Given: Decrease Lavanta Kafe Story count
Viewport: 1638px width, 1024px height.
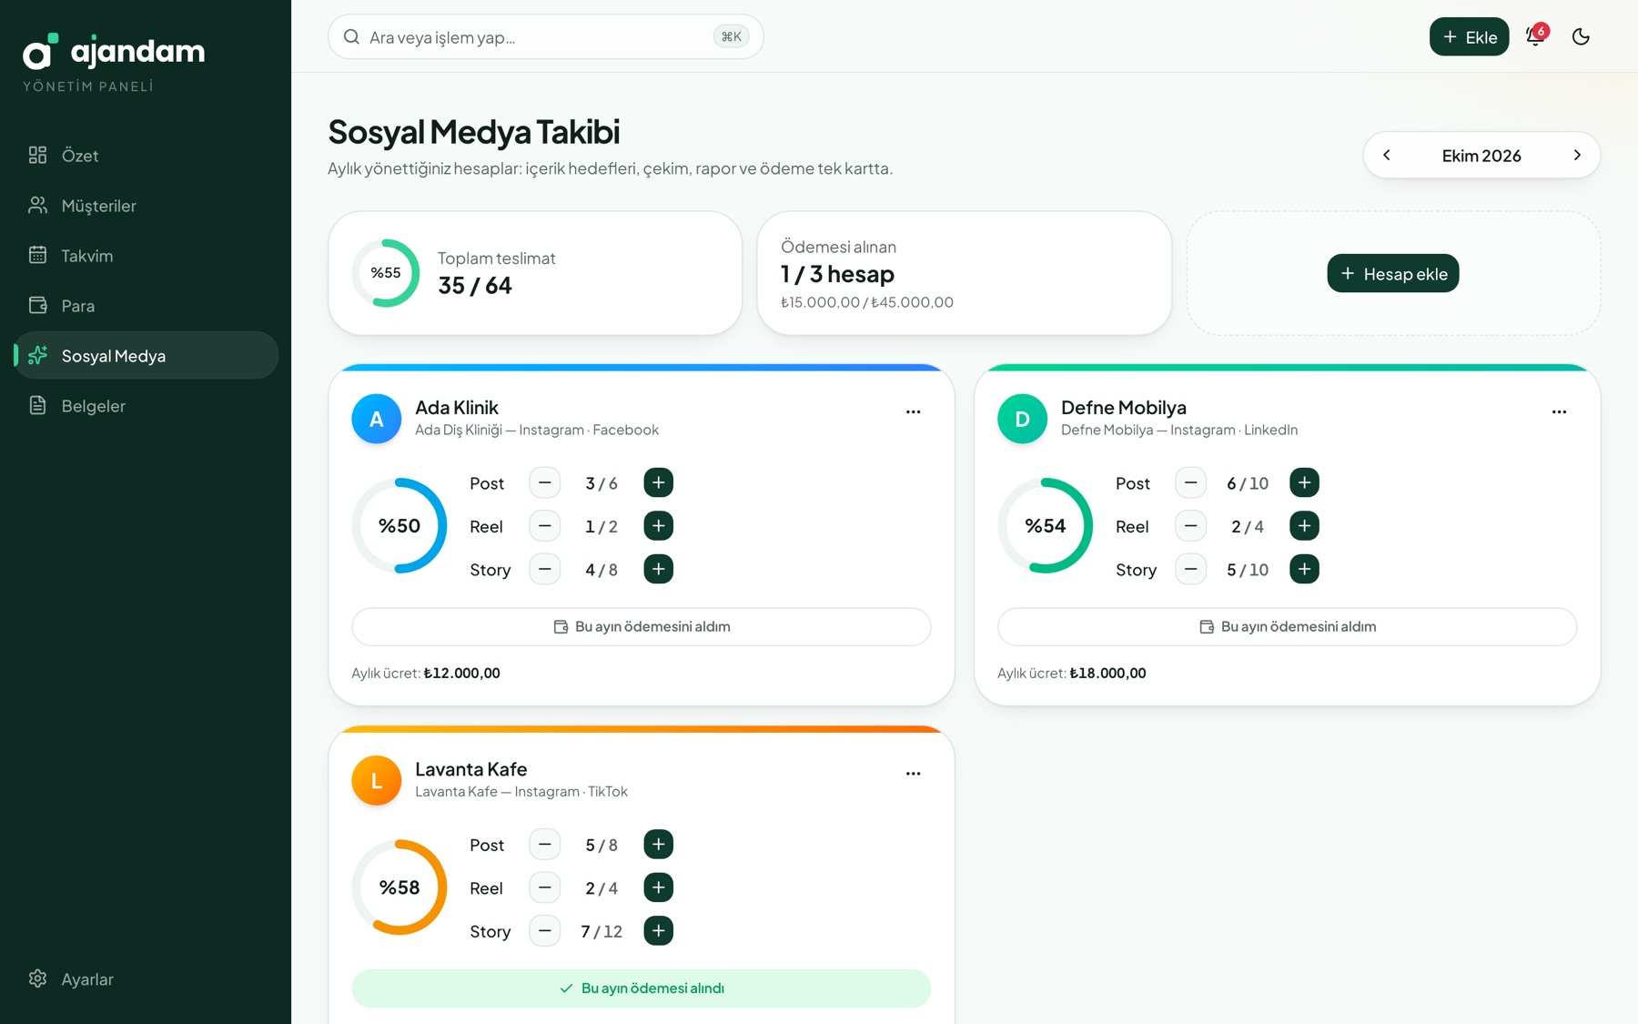Looking at the screenshot, I should (544, 930).
